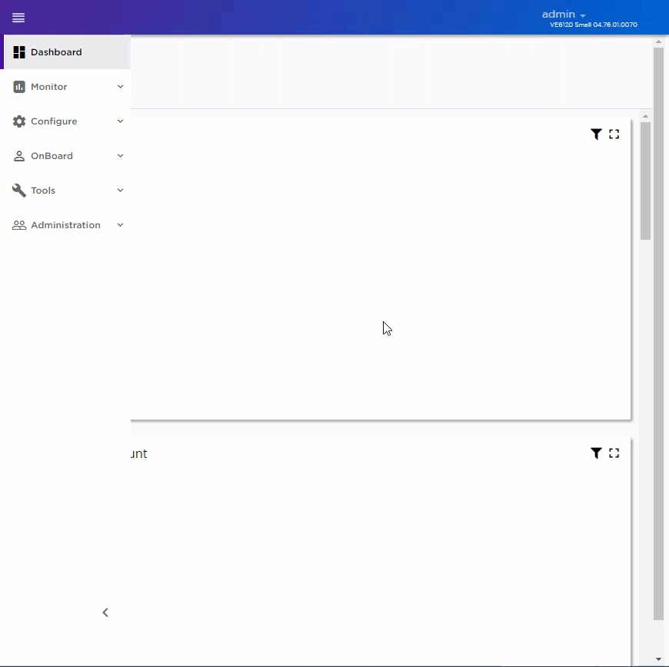Click the Dashboard grid icon in sidebar
669x667 pixels.
coord(19,52)
